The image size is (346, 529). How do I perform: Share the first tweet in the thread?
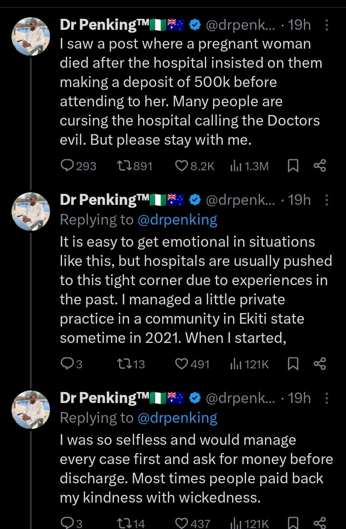point(320,166)
